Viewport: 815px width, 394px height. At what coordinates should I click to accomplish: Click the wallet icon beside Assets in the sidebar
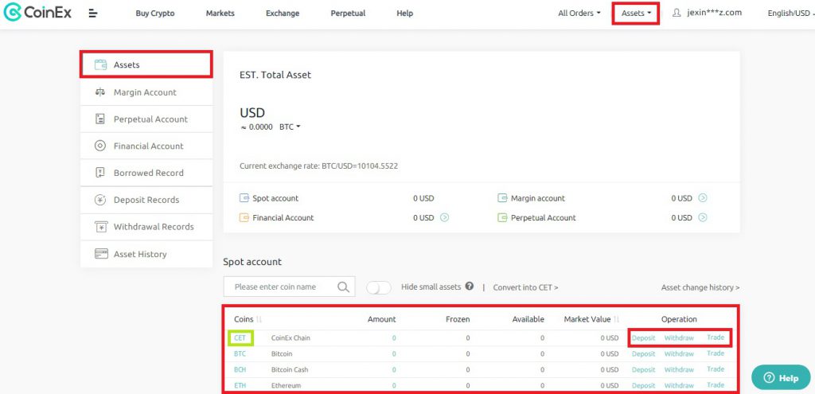100,65
